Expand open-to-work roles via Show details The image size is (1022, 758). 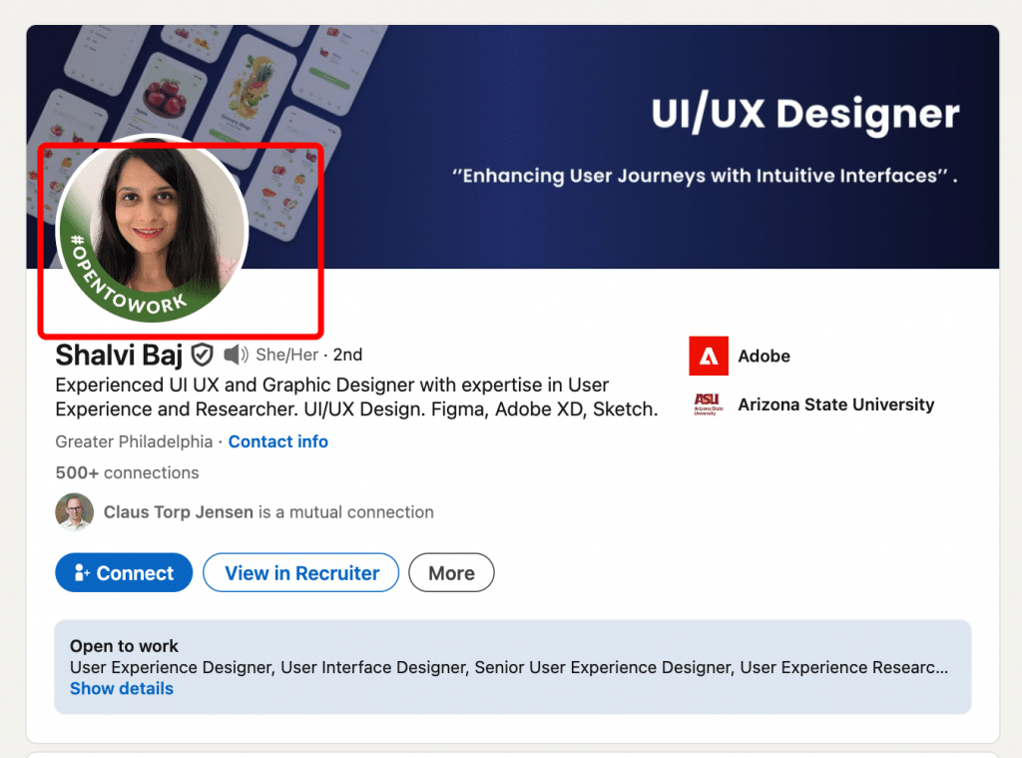121,688
